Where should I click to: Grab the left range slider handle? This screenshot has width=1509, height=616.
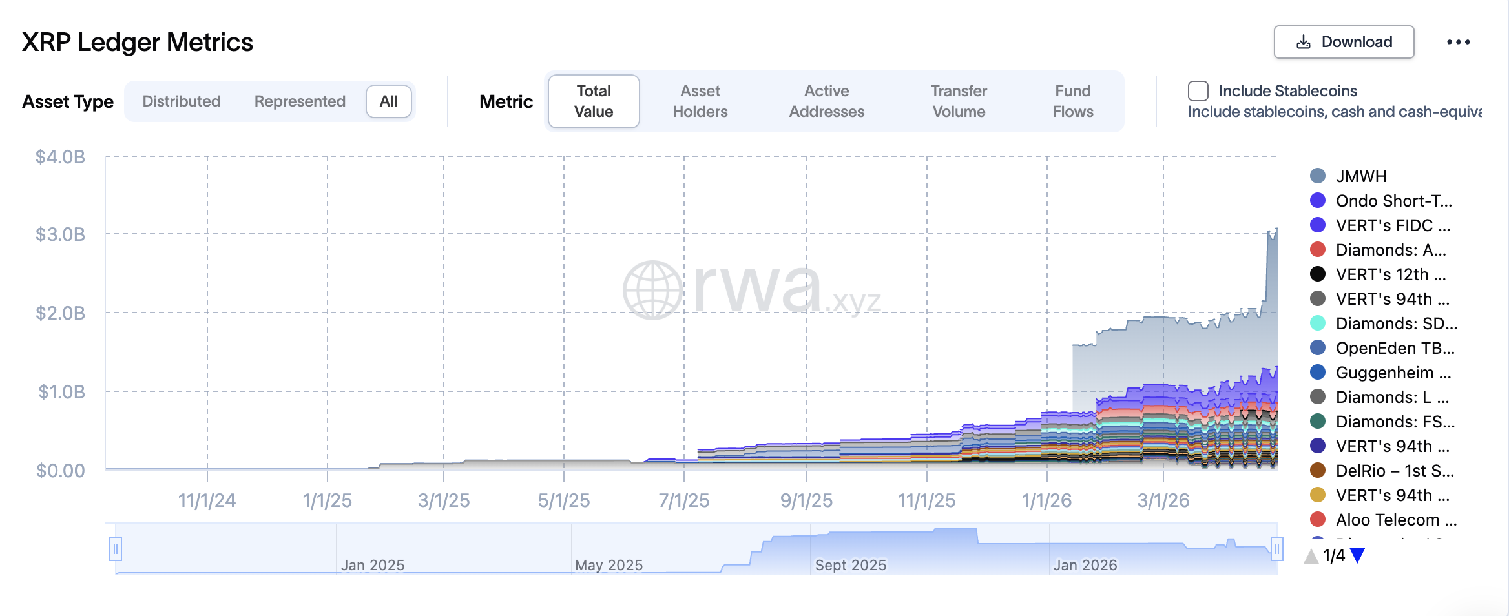116,549
